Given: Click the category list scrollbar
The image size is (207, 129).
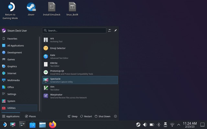Looking at the screenshot, I should tap(39, 74).
